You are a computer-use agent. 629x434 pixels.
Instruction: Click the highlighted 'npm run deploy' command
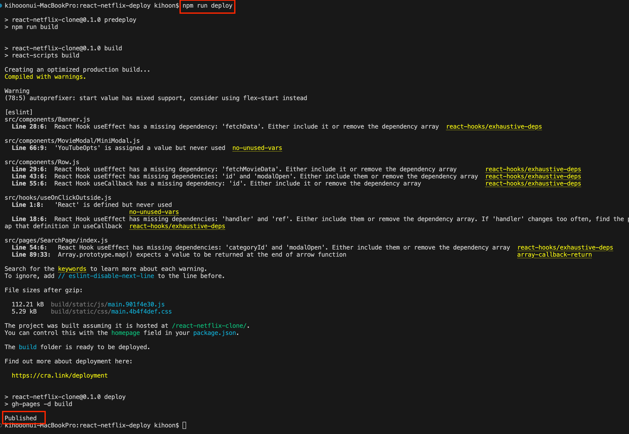coord(207,6)
